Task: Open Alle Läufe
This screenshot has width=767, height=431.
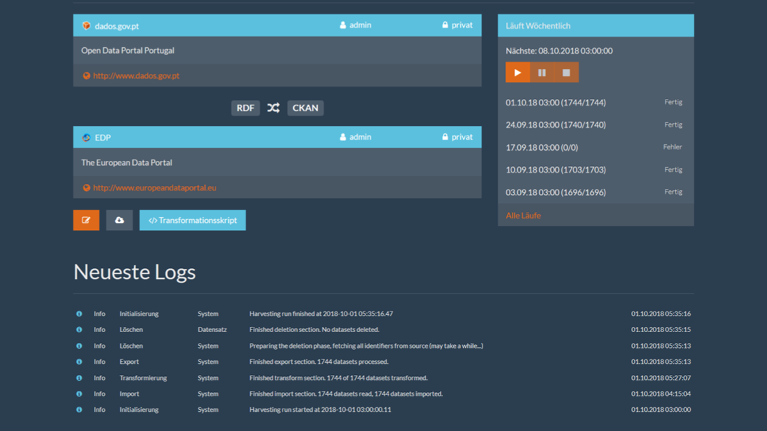Action: tap(523, 215)
